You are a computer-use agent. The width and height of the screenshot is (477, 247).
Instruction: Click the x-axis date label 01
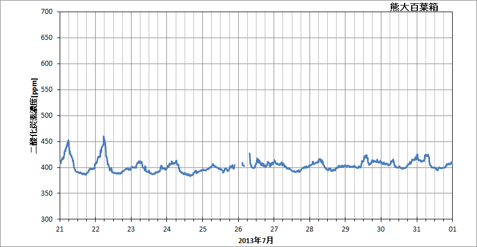452,229
